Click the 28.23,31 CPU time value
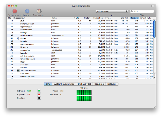 [x=125, y=24]
